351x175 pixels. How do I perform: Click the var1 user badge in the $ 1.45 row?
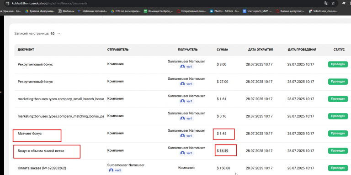tap(186, 136)
